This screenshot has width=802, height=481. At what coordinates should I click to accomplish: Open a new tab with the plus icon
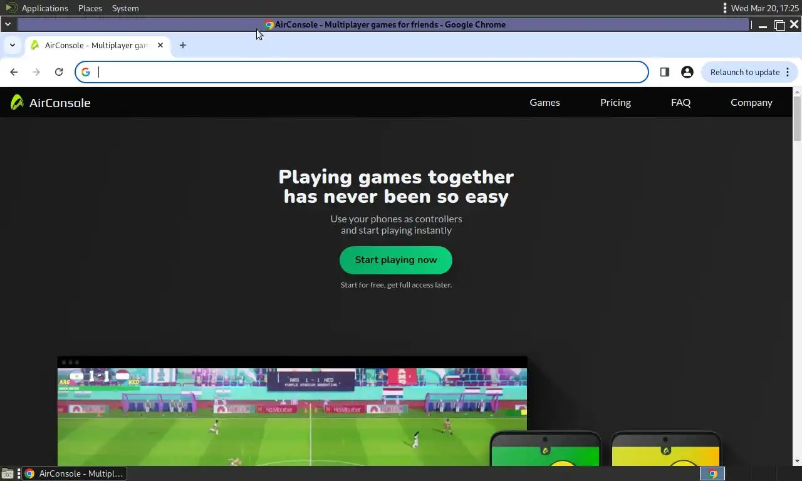coord(183,45)
